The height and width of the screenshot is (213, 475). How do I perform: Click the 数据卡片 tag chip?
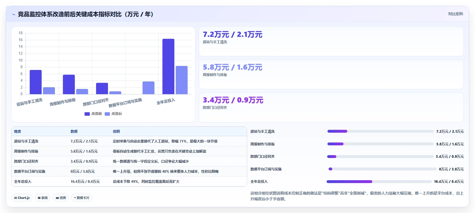tap(82, 198)
